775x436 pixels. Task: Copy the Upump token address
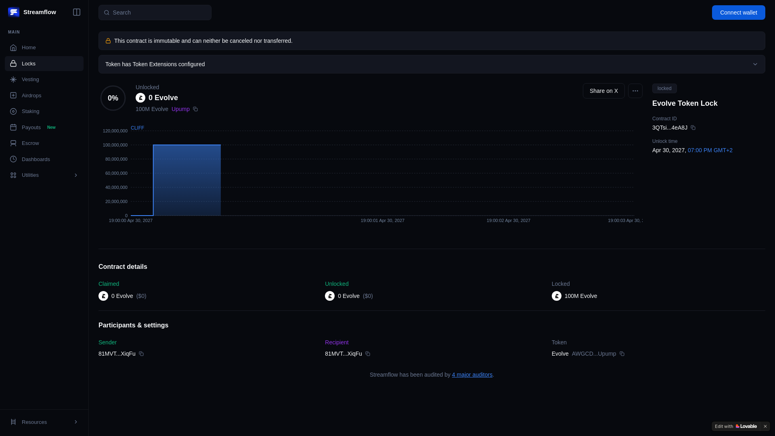click(195, 109)
